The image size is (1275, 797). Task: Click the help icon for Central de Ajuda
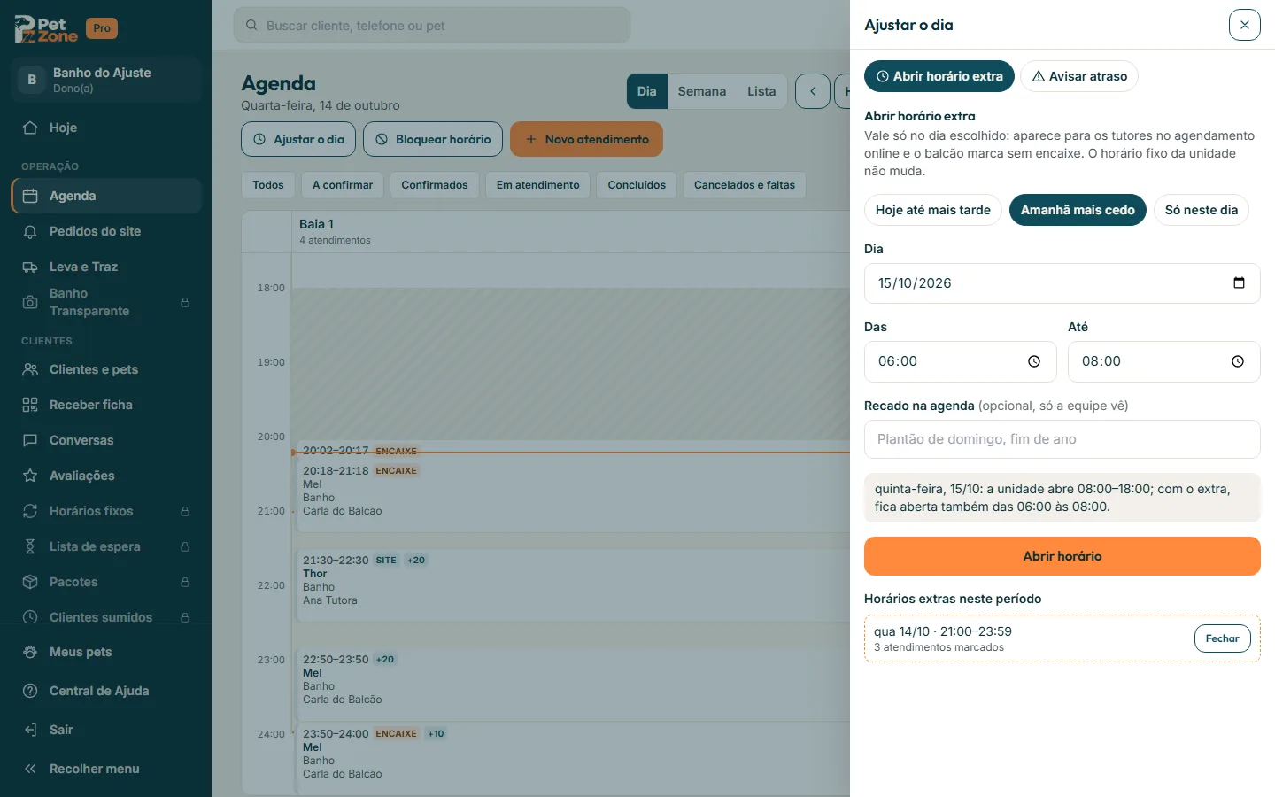click(x=30, y=691)
